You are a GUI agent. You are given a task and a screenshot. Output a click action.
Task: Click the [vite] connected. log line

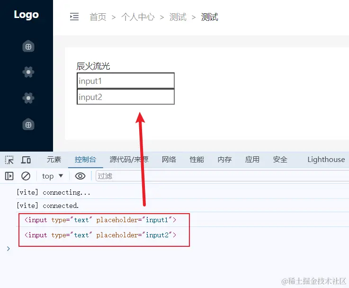click(48, 206)
